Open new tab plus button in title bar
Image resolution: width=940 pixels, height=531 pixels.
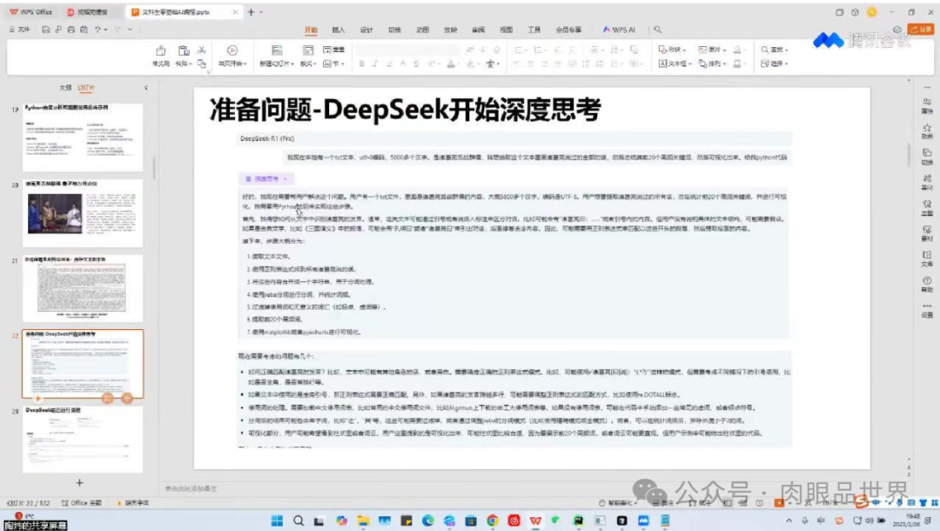tap(252, 12)
